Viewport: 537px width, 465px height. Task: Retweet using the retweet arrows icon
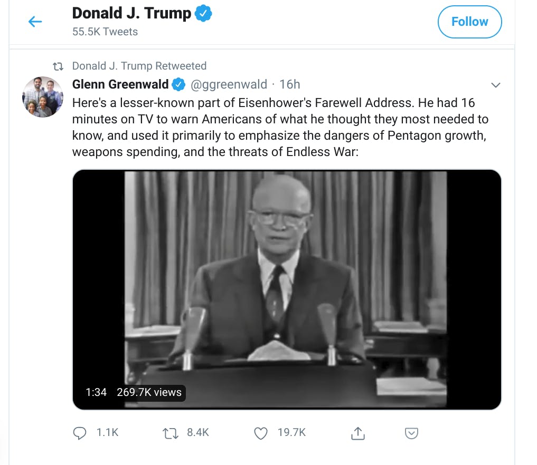170,433
